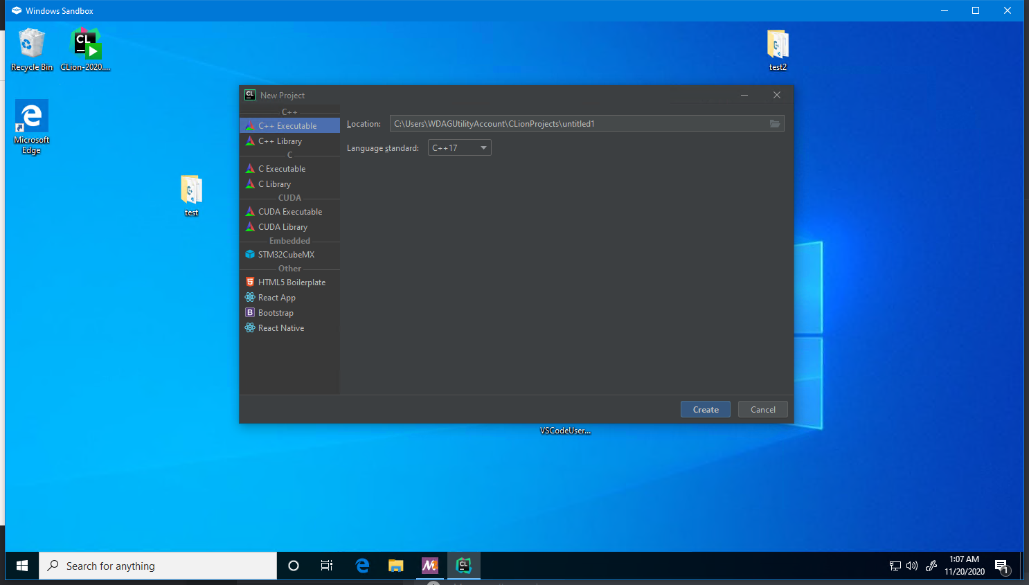Open the Windows Start menu
This screenshot has width=1029, height=585.
coord(22,566)
